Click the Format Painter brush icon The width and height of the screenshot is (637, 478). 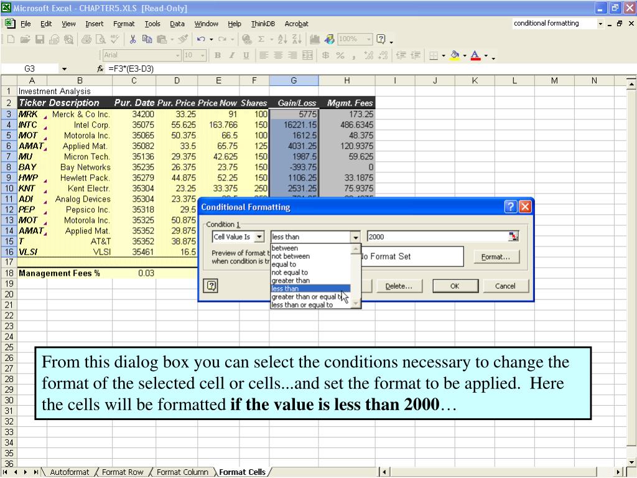click(x=184, y=39)
